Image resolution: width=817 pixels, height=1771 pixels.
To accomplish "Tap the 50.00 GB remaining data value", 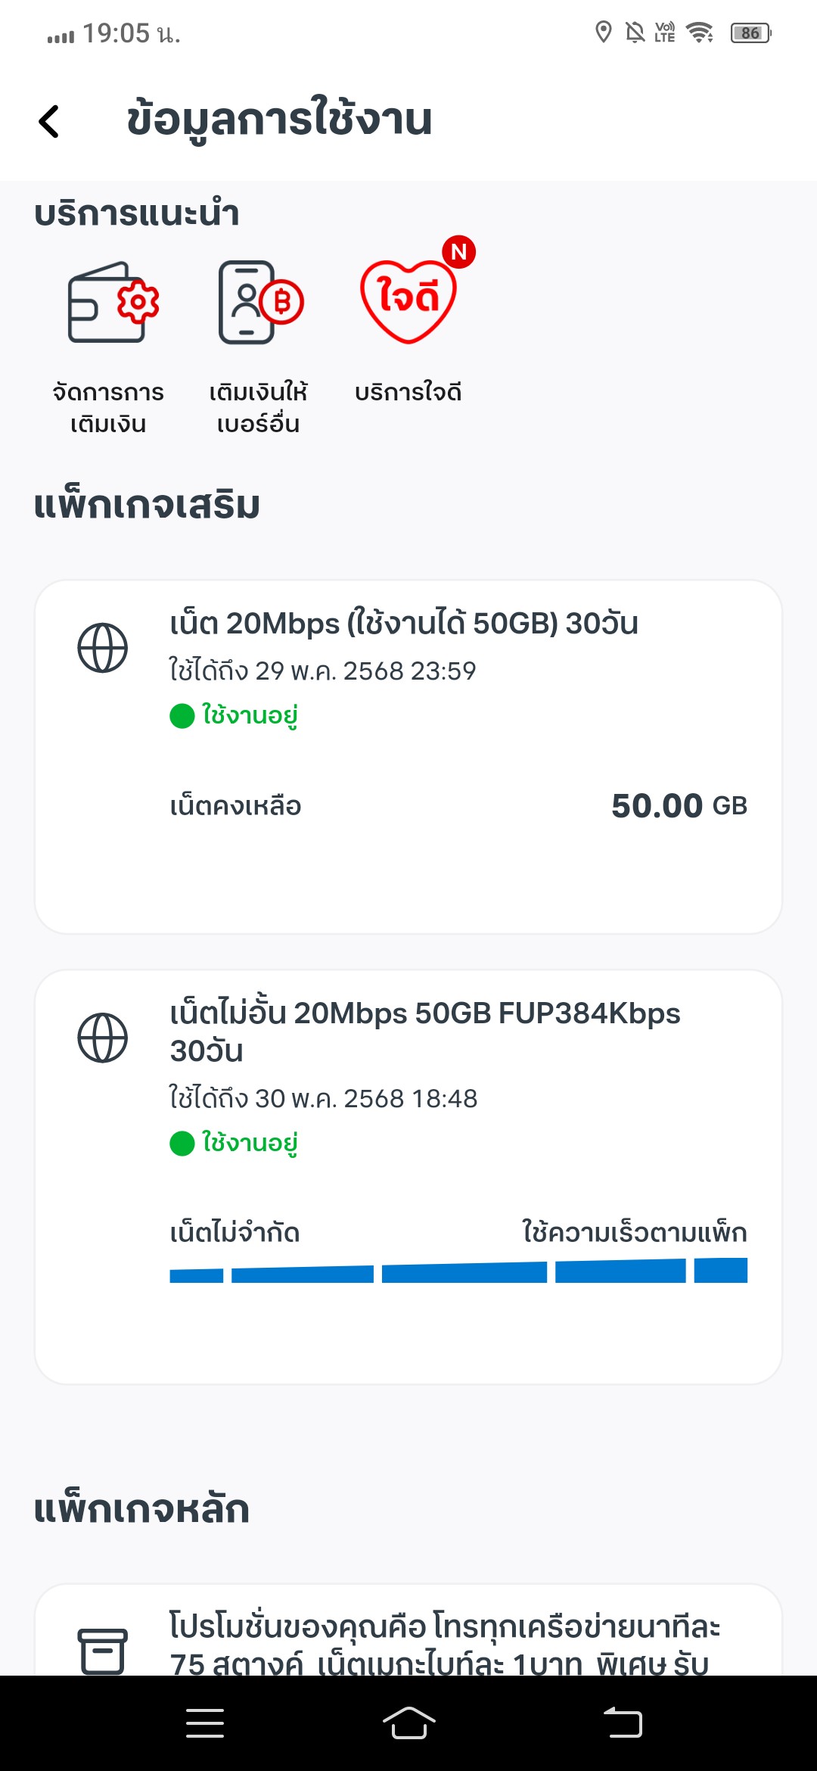I will point(679,806).
